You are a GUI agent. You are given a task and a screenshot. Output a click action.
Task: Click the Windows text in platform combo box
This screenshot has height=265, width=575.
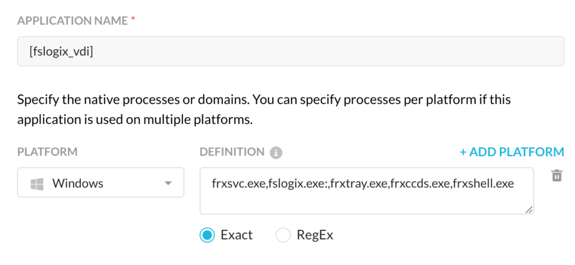[77, 183]
